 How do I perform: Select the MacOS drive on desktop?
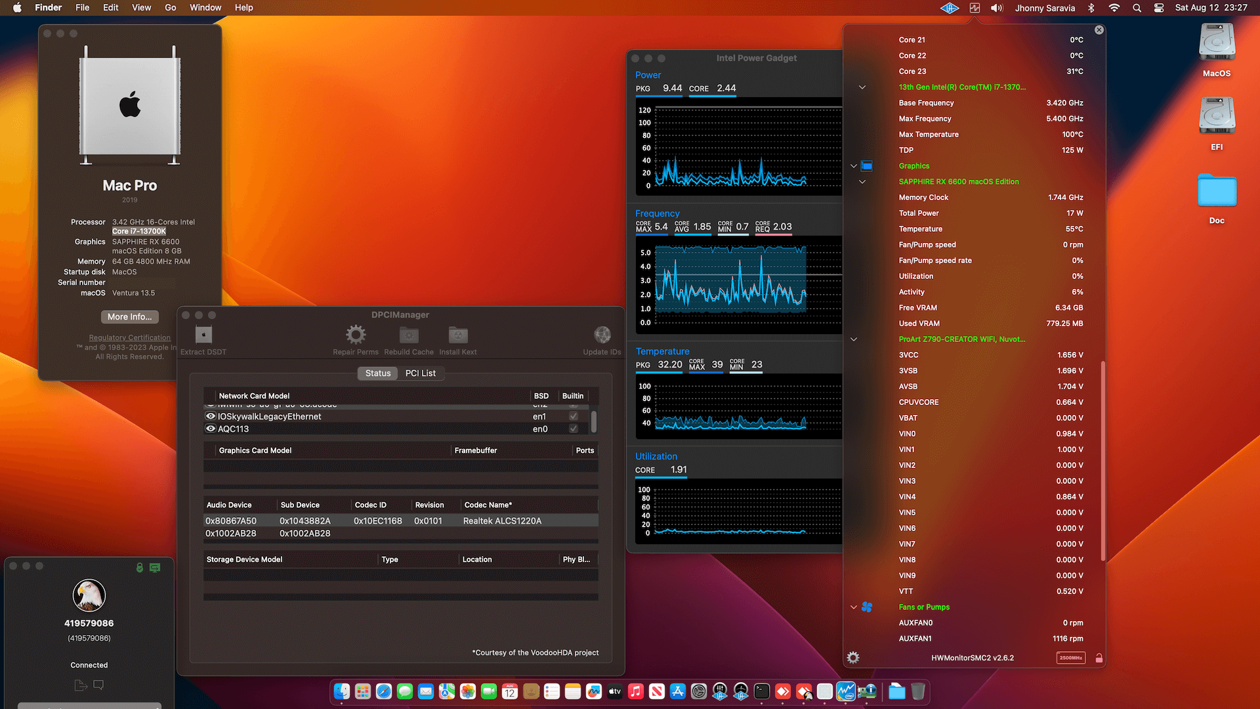click(x=1217, y=51)
